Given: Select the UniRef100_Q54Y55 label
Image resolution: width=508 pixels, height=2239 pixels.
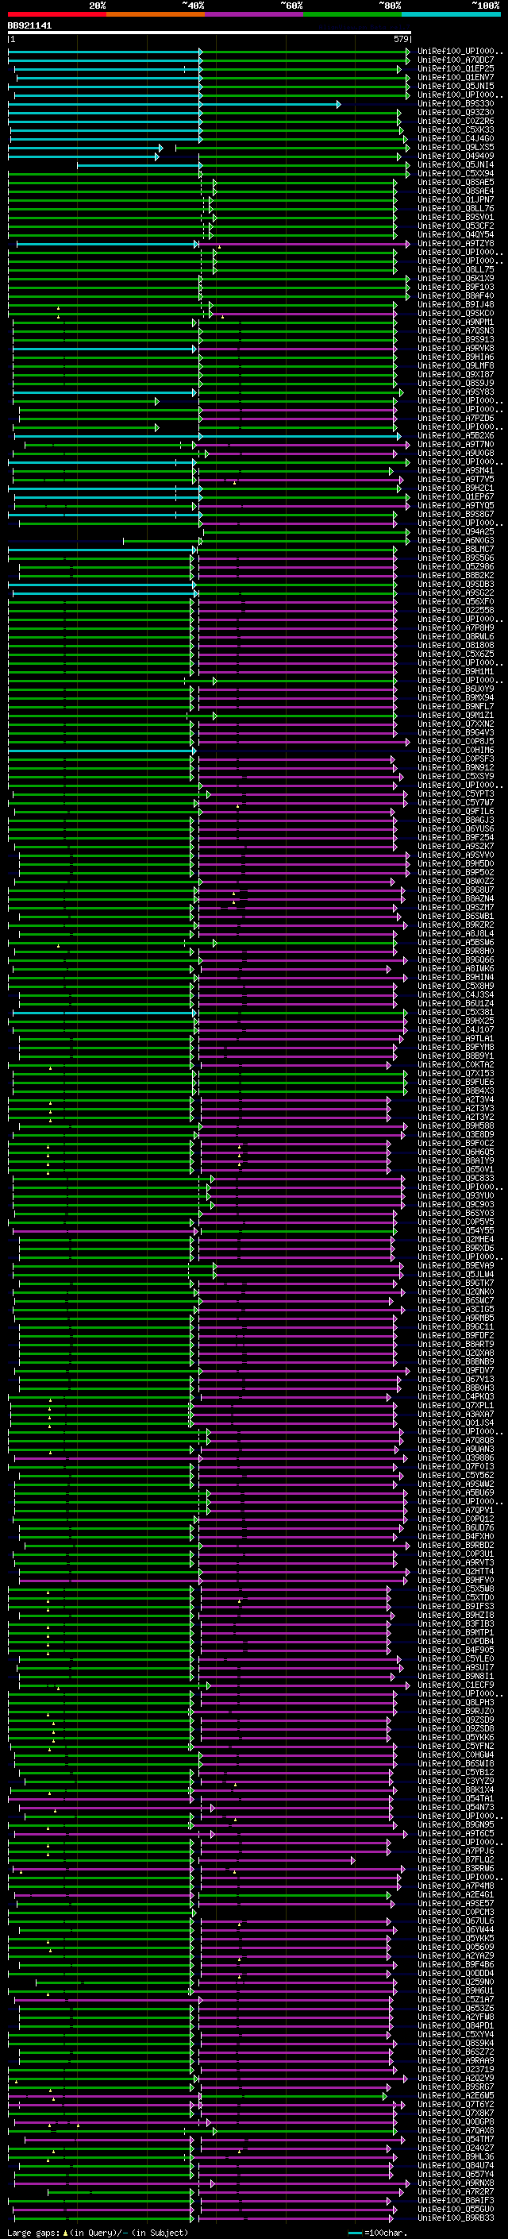Looking at the screenshot, I should 456,1231.
